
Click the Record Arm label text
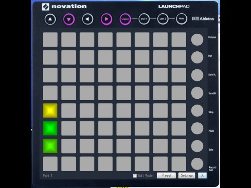[213, 169]
